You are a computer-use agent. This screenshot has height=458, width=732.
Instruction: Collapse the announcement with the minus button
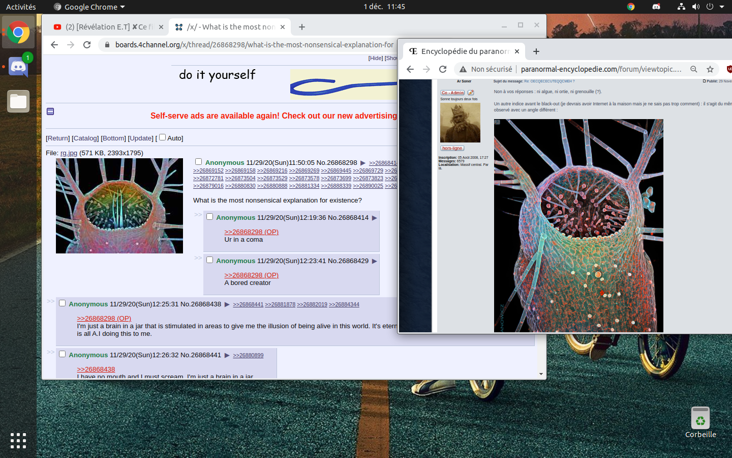click(50, 111)
